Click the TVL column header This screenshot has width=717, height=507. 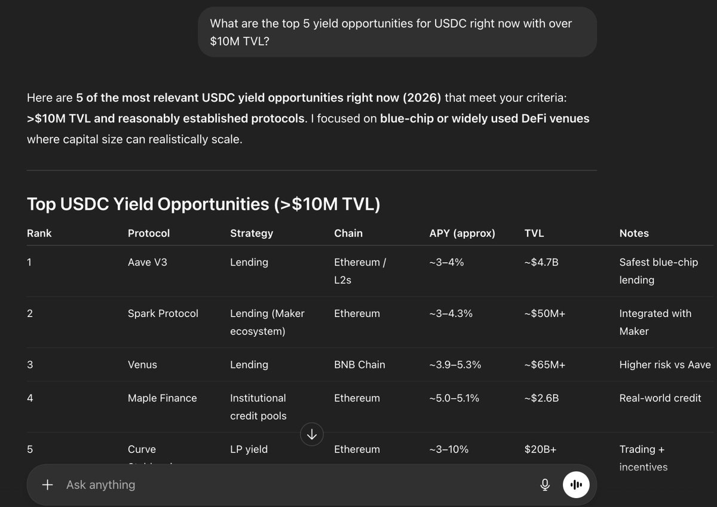click(x=534, y=233)
